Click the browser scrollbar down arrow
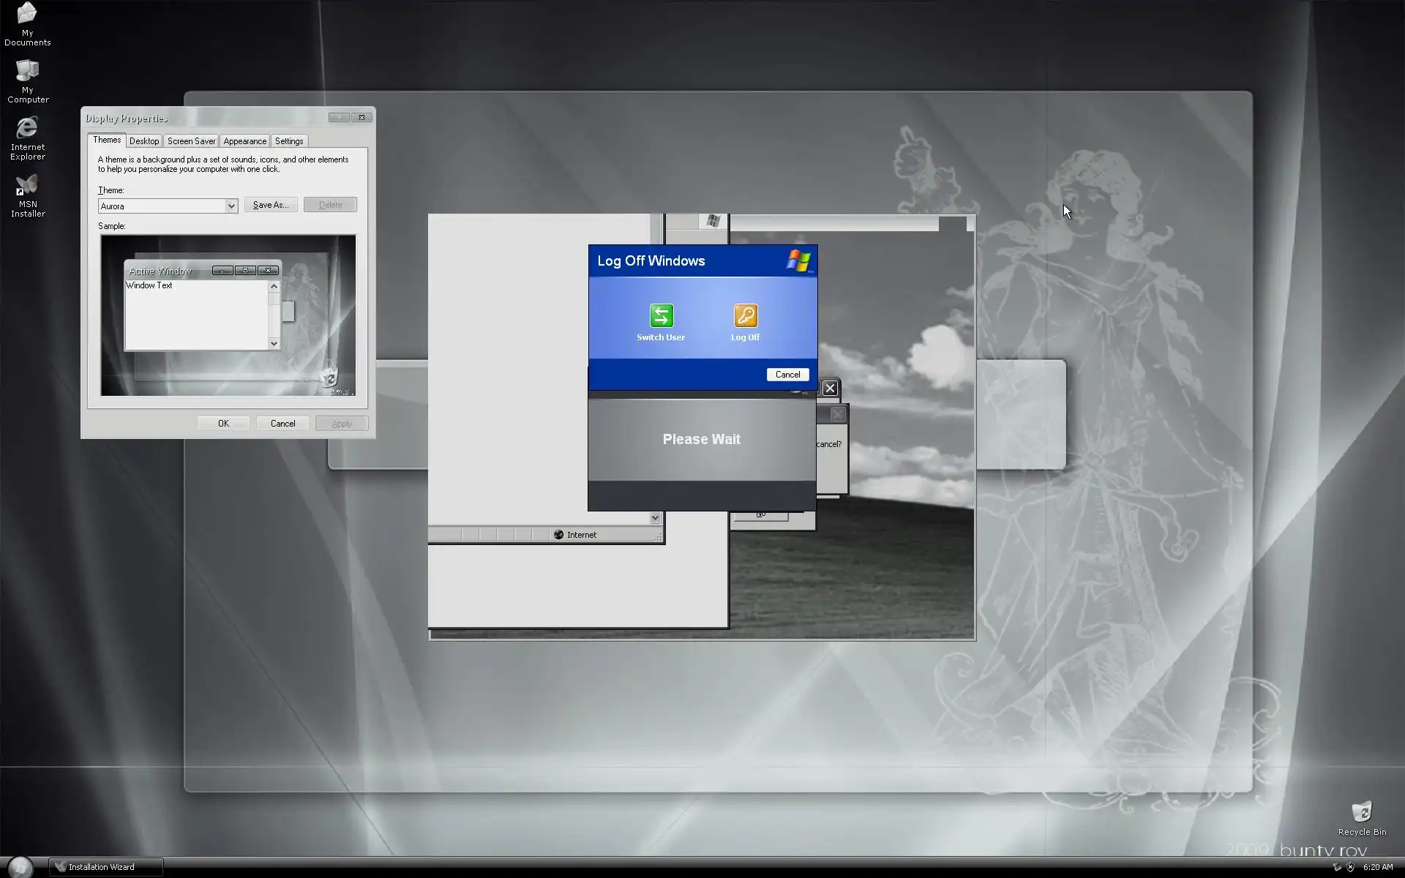1405x878 pixels. [655, 518]
